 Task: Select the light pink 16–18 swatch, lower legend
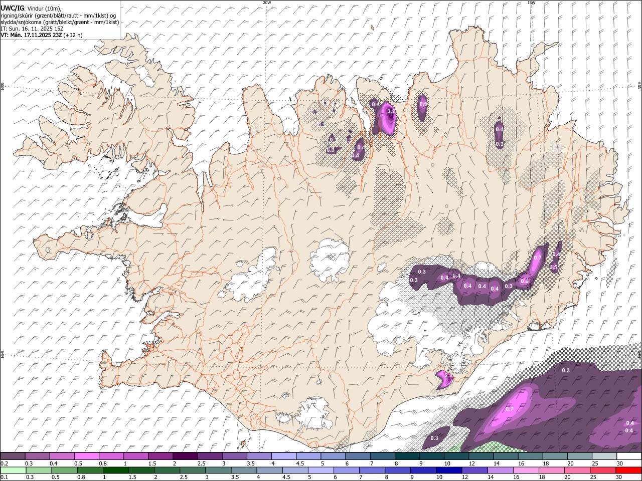tap(525, 470)
